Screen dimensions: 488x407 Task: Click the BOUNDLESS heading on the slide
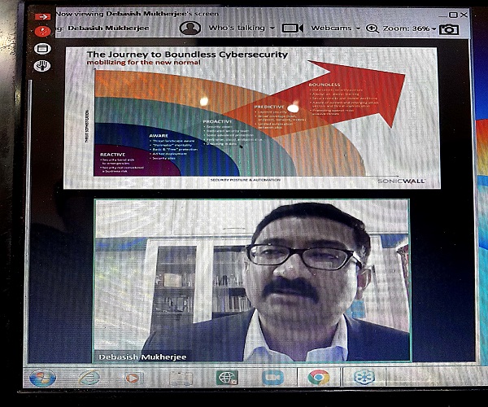point(325,85)
